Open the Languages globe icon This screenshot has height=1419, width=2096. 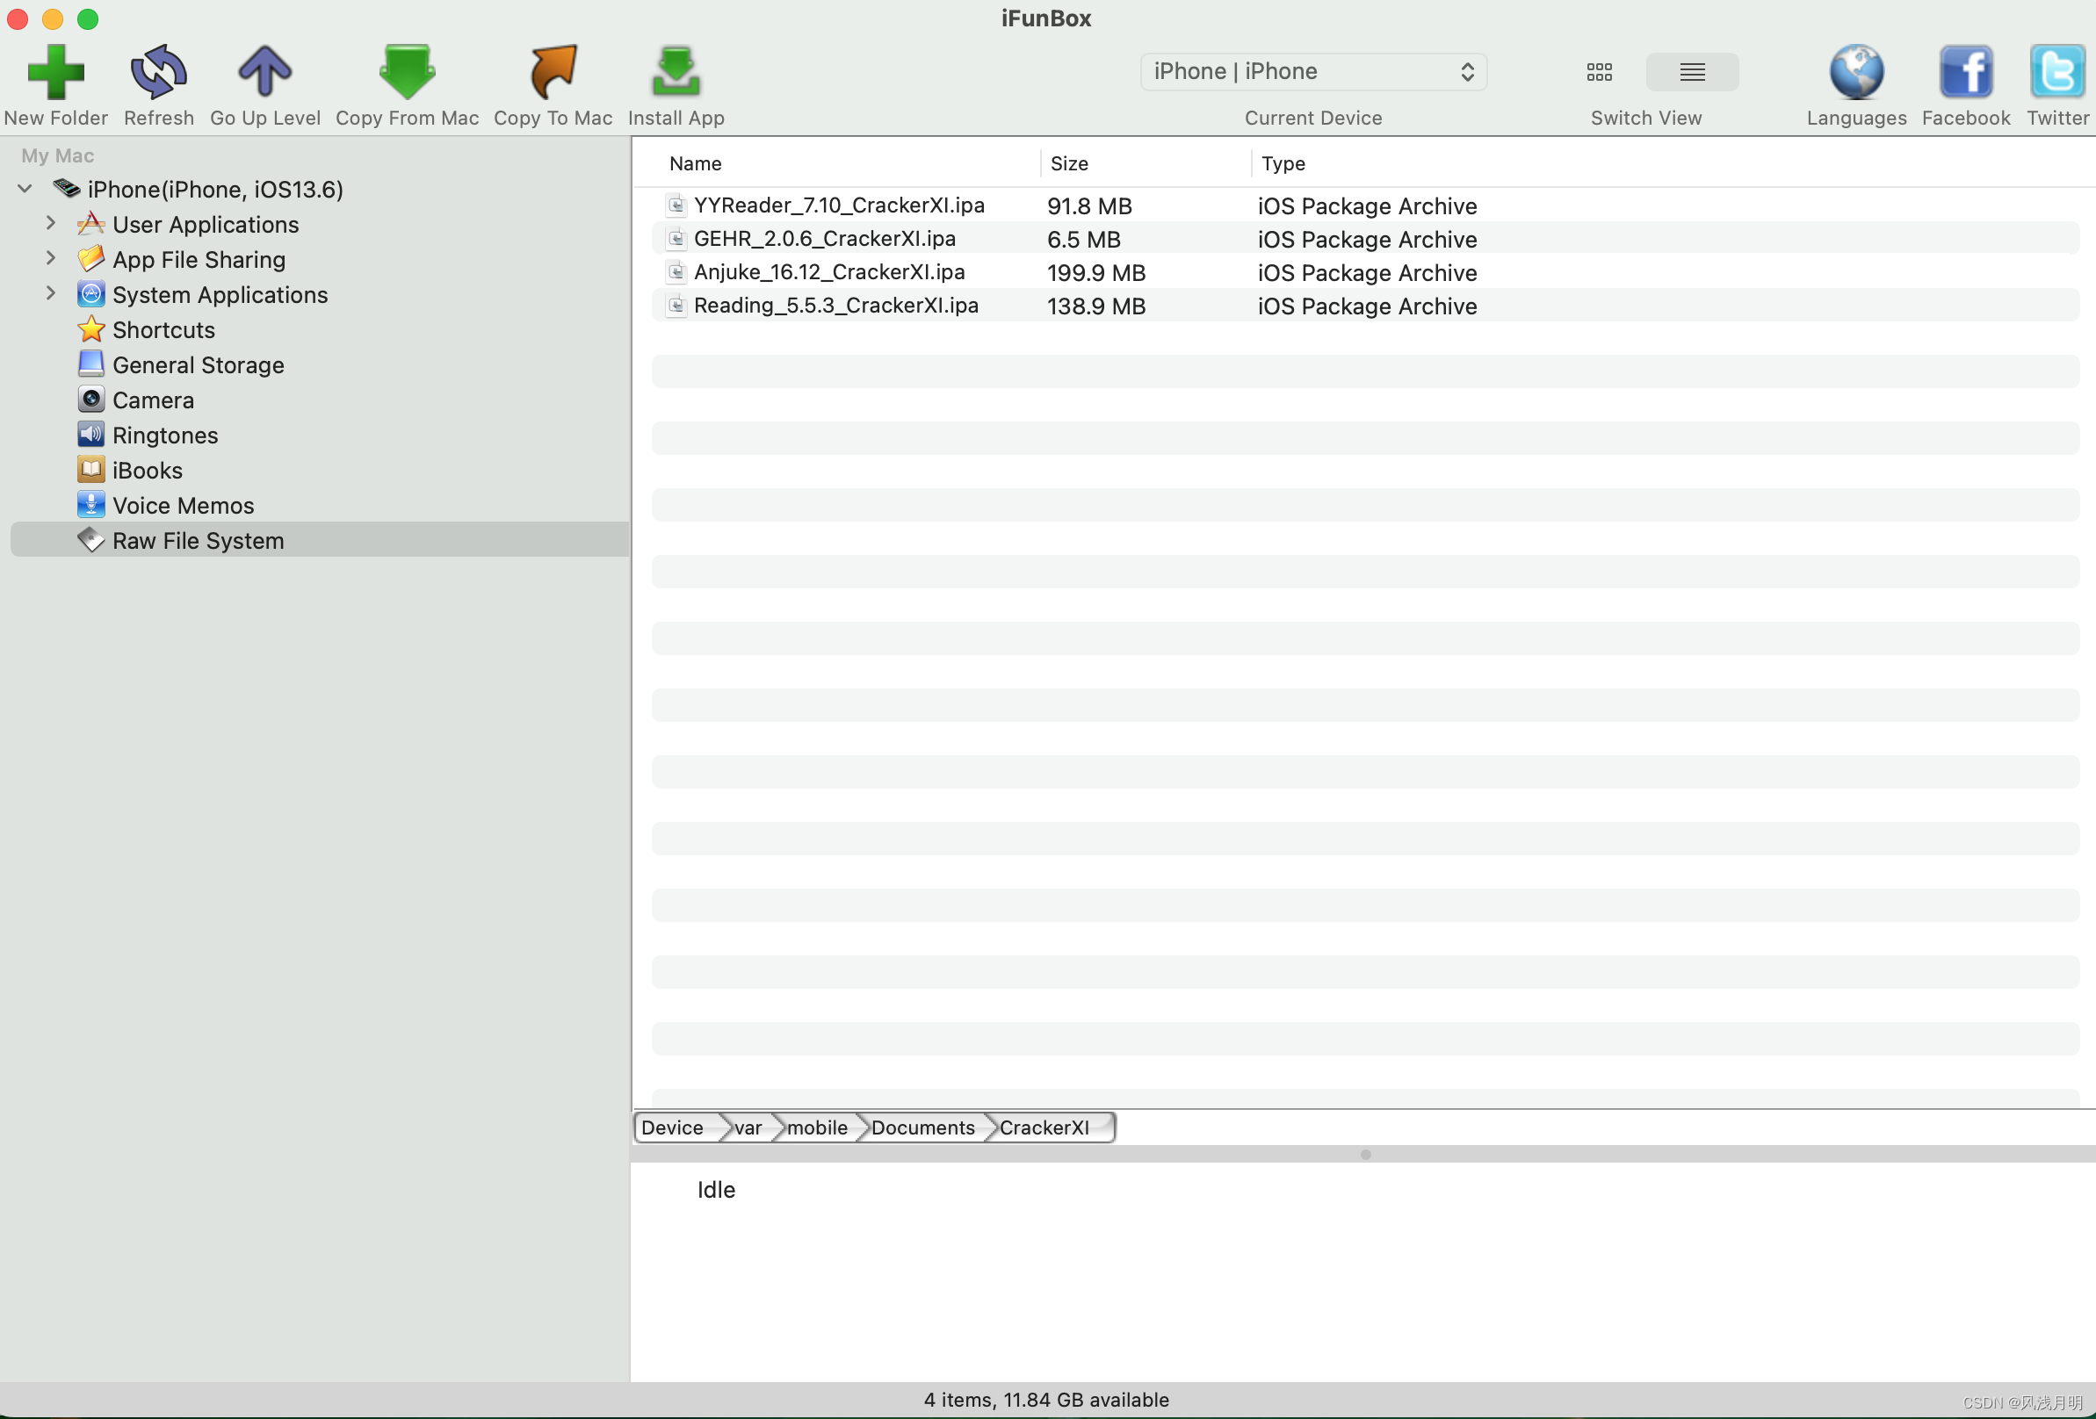pyautogui.click(x=1856, y=72)
